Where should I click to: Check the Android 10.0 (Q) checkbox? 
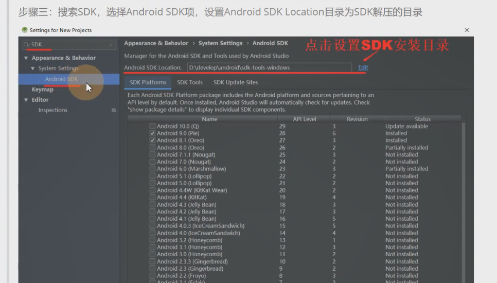coord(152,126)
